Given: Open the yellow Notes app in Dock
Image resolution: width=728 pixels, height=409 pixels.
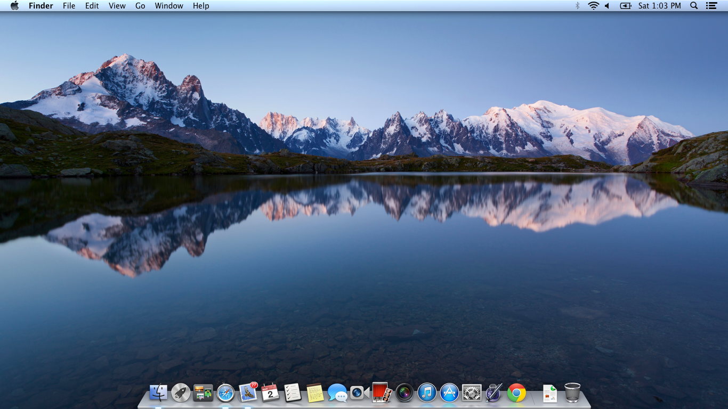Looking at the screenshot, I should (315, 393).
